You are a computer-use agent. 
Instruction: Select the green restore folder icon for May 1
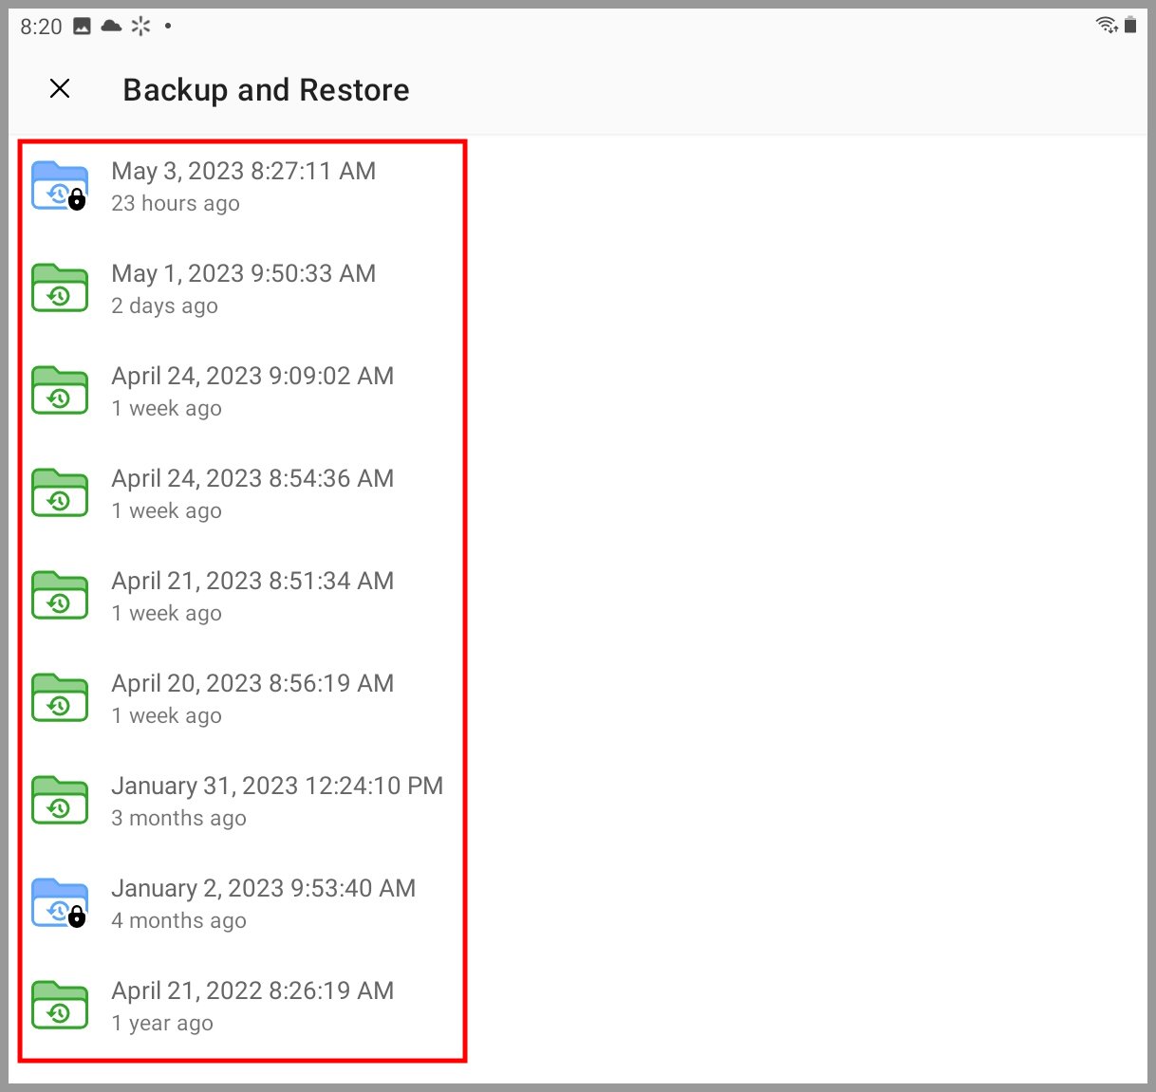pyautogui.click(x=60, y=288)
